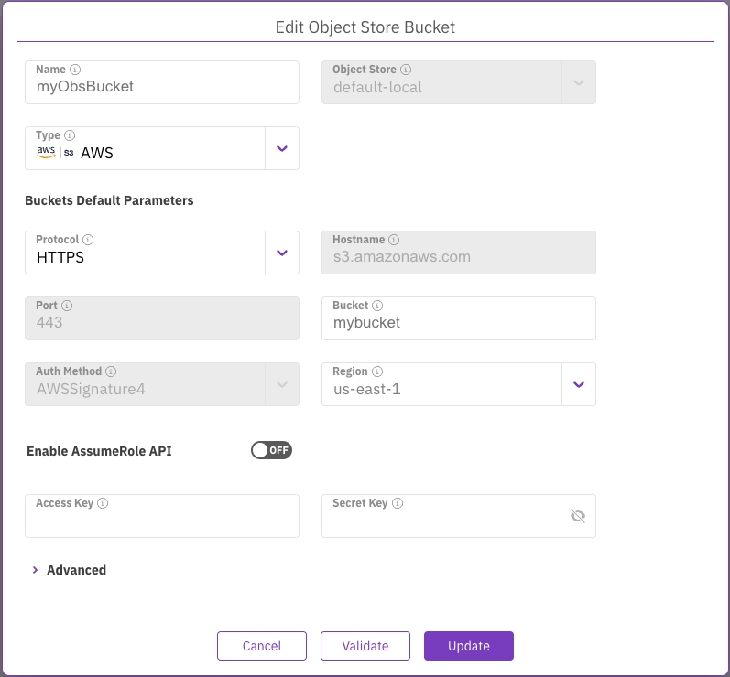Click the Bucket field containing mybucket
Viewport: 730px width, 677px height.
pos(458,323)
